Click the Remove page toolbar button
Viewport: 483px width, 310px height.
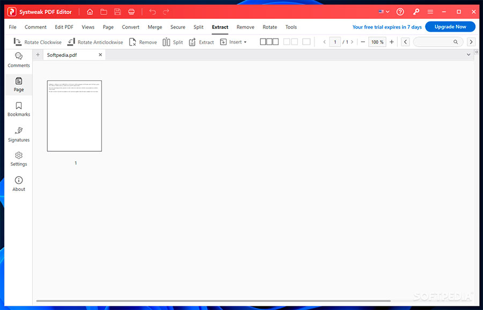143,42
